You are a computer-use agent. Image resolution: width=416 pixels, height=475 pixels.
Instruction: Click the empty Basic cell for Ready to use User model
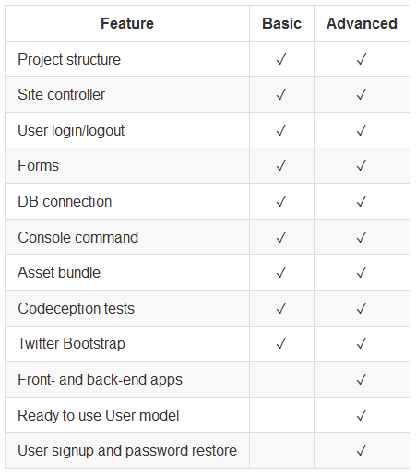coord(281,415)
